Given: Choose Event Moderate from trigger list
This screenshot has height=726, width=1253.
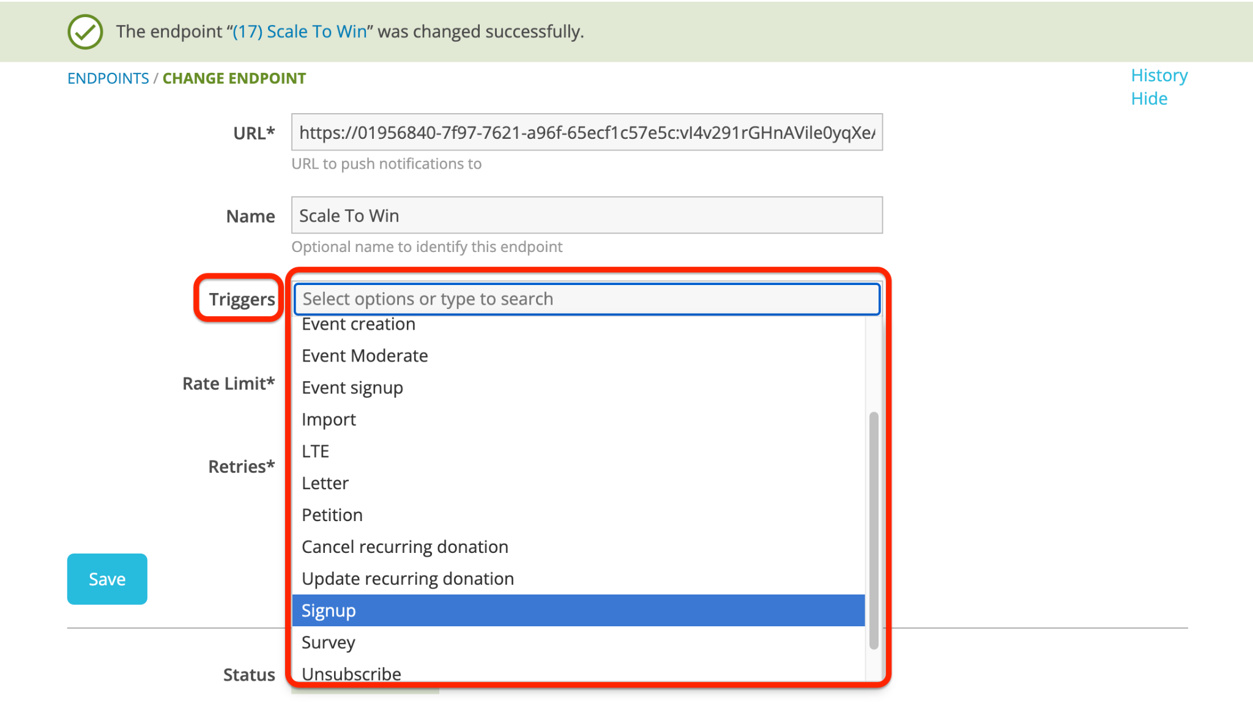Looking at the screenshot, I should [578, 356].
